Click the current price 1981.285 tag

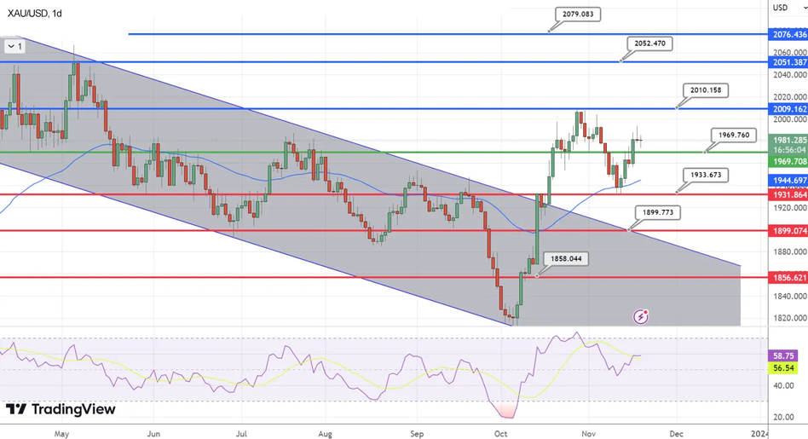[x=787, y=141]
